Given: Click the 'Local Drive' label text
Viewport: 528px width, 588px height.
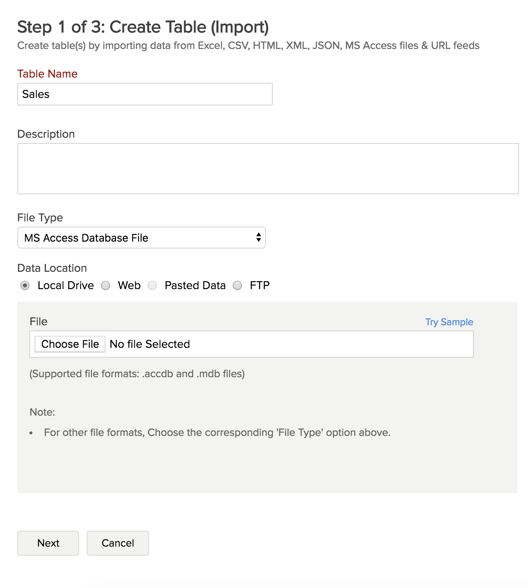Looking at the screenshot, I should click(x=66, y=285).
